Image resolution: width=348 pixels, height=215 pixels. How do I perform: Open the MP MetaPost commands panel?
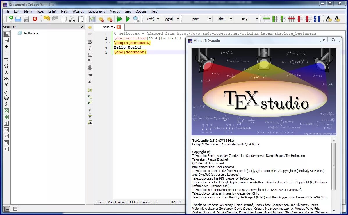click(x=6, y=136)
